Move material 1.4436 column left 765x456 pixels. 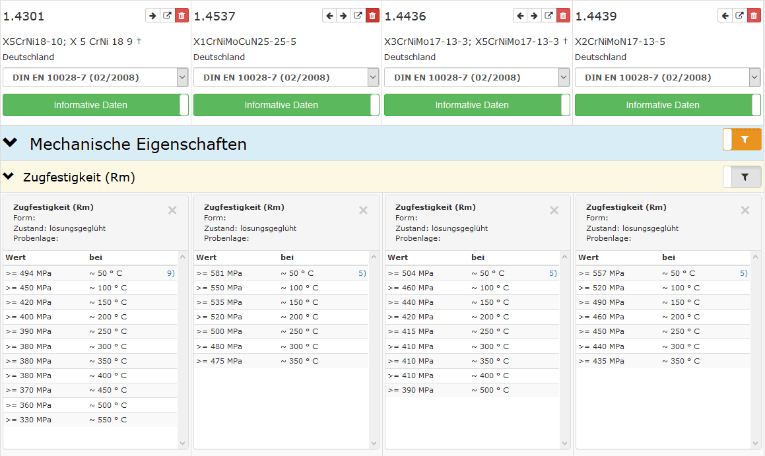coord(520,16)
